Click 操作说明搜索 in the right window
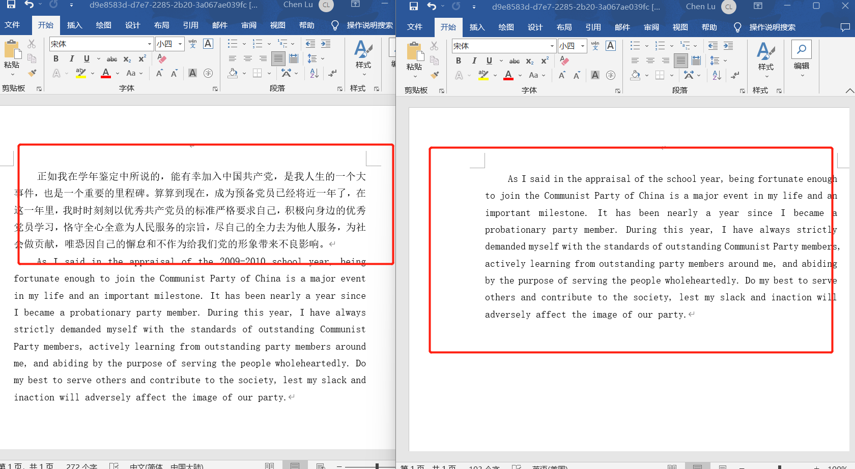Screen dimensions: 855x469 [x=772, y=27]
